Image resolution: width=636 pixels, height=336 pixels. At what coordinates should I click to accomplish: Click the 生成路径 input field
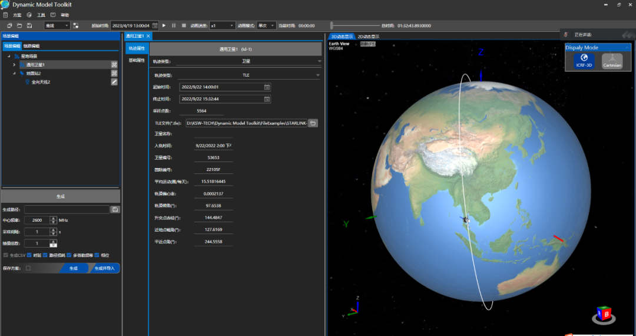tap(67, 209)
